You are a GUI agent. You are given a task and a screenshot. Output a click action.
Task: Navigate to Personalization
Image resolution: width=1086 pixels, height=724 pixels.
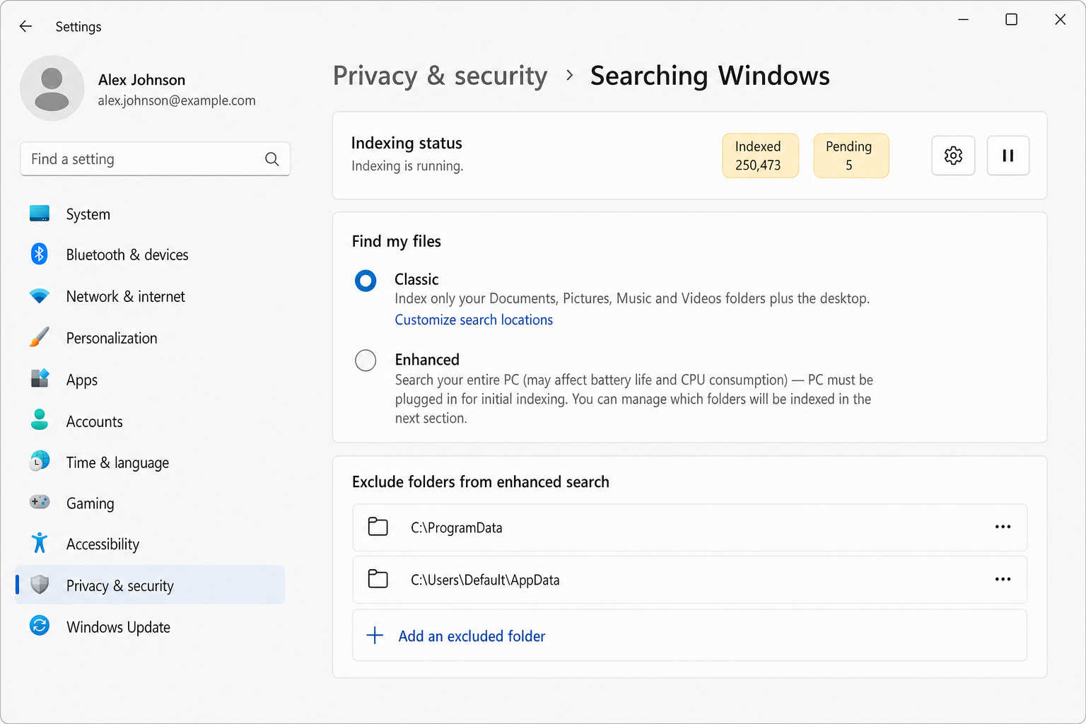[x=150, y=338]
